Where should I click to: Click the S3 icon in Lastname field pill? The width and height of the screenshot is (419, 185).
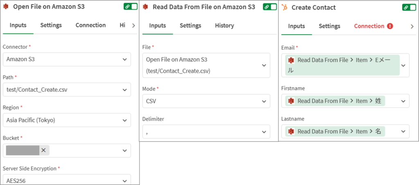click(291, 132)
